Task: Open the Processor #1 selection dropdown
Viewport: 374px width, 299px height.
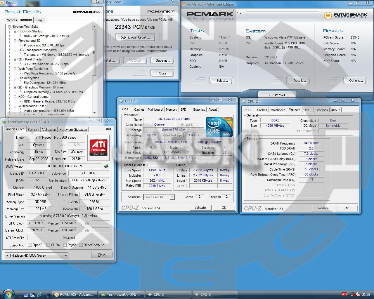Action: pyautogui.click(x=159, y=197)
